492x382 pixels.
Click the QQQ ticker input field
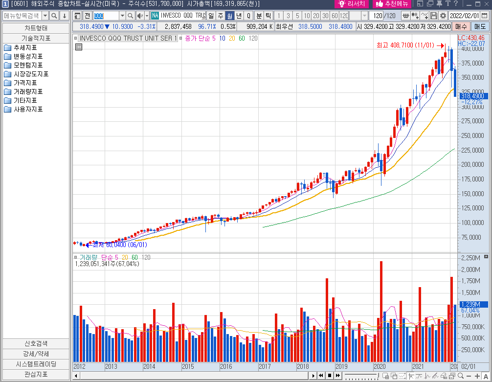click(x=106, y=16)
